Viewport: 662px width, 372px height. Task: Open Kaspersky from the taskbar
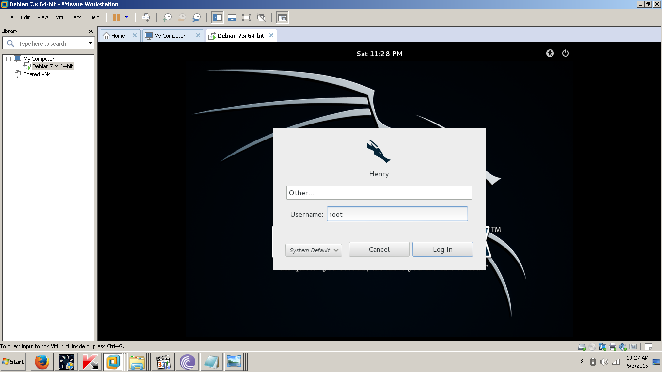[x=90, y=362]
